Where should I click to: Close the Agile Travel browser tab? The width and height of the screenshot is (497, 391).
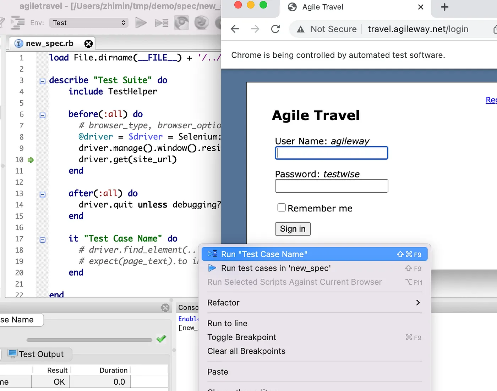click(x=421, y=7)
